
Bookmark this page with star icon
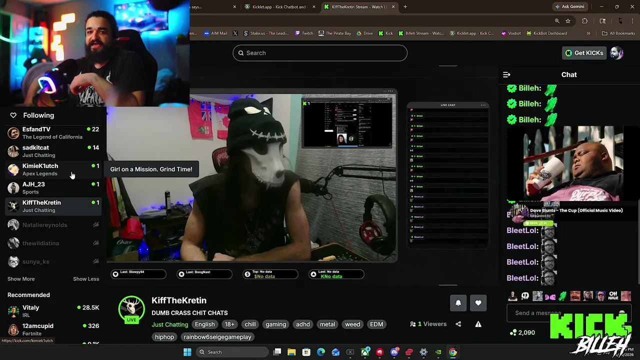click(568, 21)
